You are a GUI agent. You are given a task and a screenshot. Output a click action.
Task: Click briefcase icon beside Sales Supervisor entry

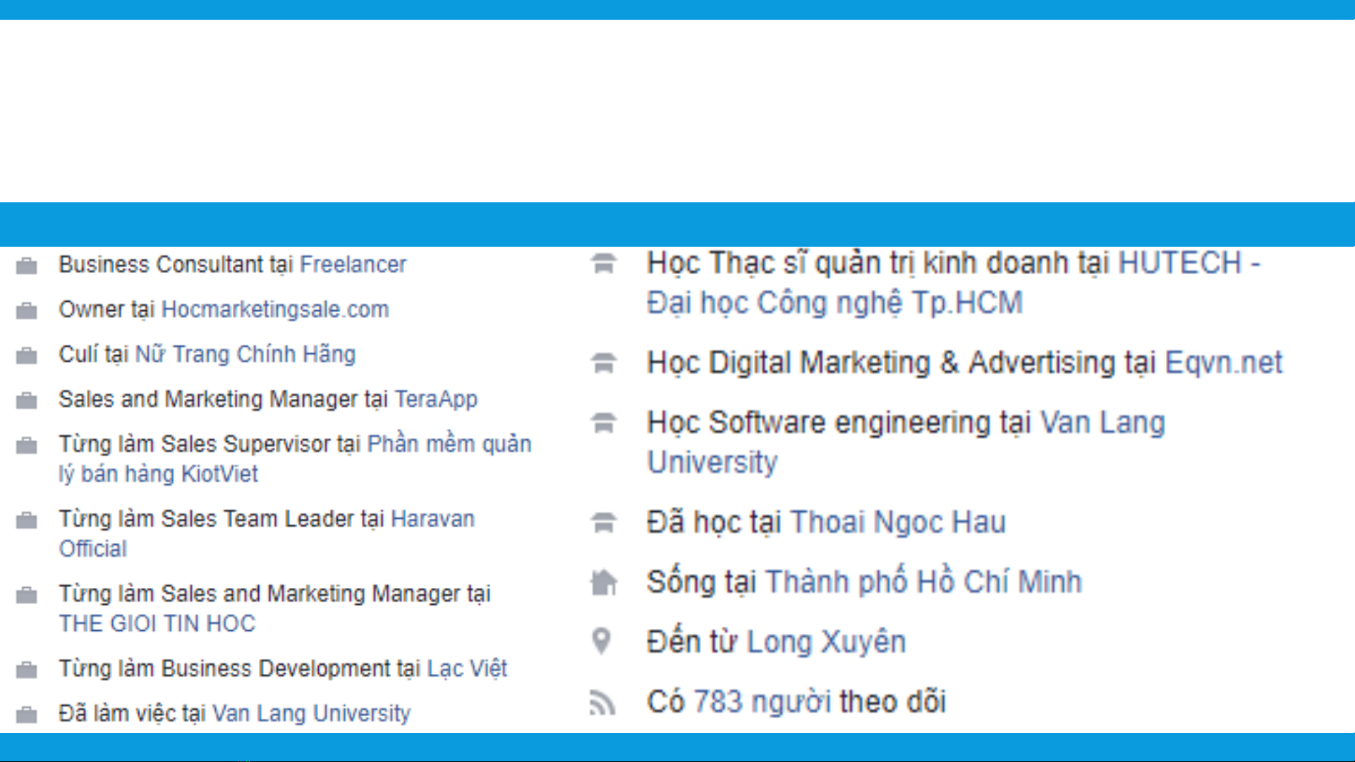pyautogui.click(x=27, y=445)
